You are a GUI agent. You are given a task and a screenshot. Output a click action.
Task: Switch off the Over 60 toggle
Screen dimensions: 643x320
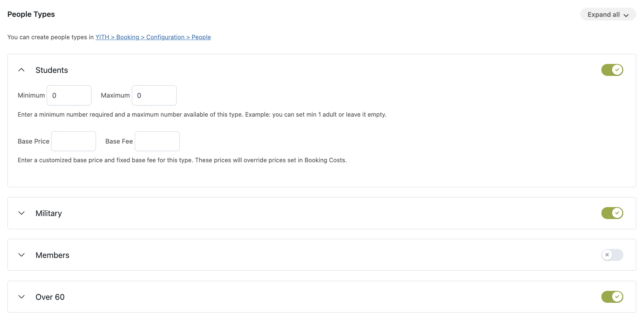tap(612, 297)
